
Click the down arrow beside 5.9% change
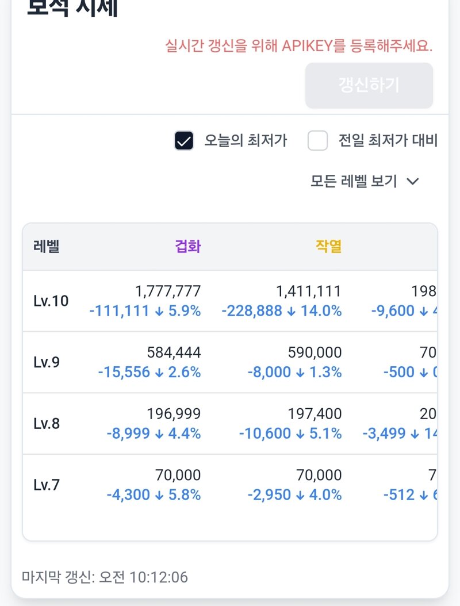[x=159, y=312]
